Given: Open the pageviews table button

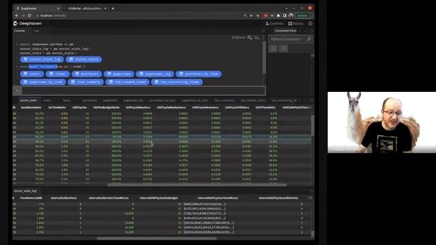Looking at the screenshot, I should pos(119,74).
